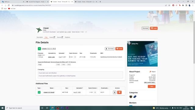Screen dimensions: 195x110
Task: Switch to the first AdFoc.us tab
Action: [x=12, y=2]
